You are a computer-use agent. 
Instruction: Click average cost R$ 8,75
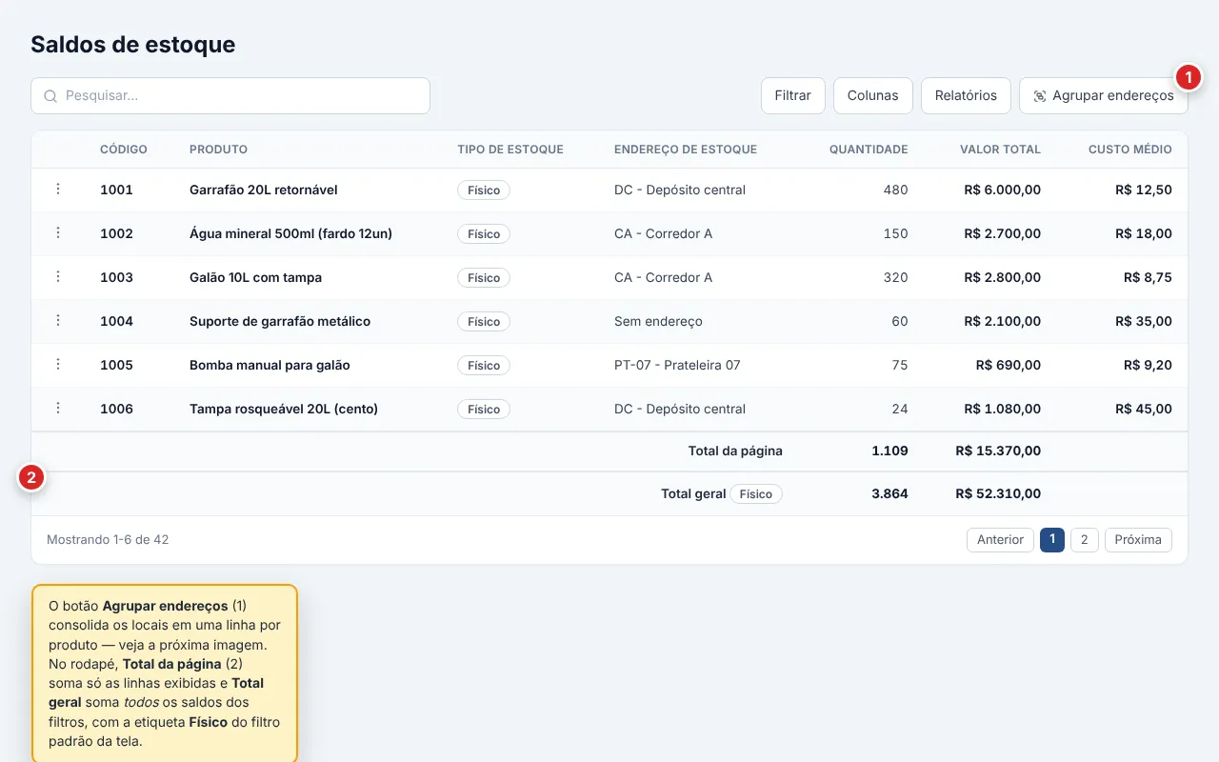(1148, 277)
